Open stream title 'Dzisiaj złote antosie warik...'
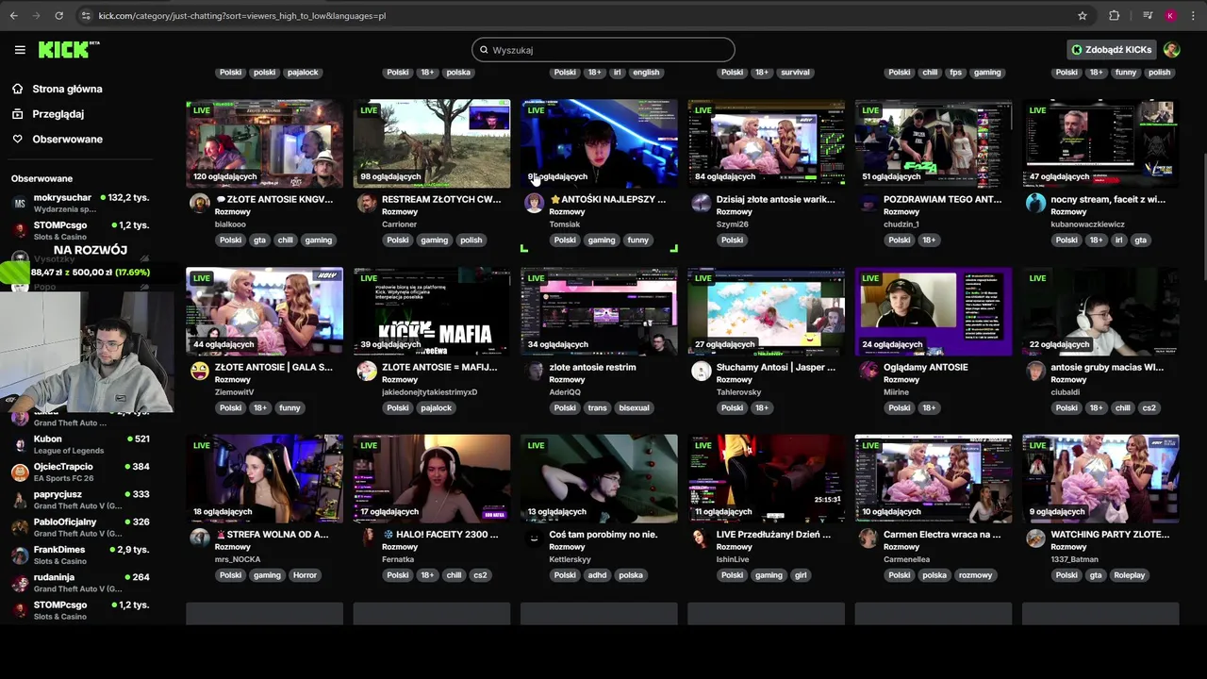 point(775,199)
